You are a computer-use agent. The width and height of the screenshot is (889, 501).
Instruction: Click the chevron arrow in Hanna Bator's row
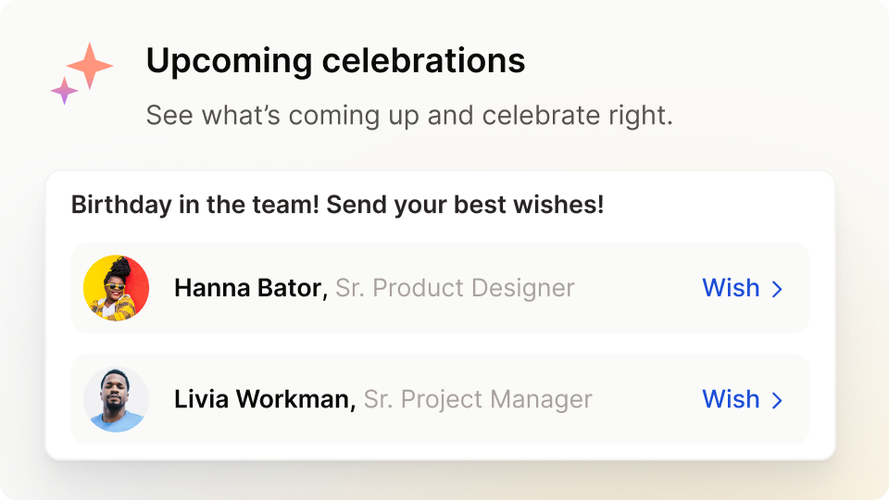(777, 289)
